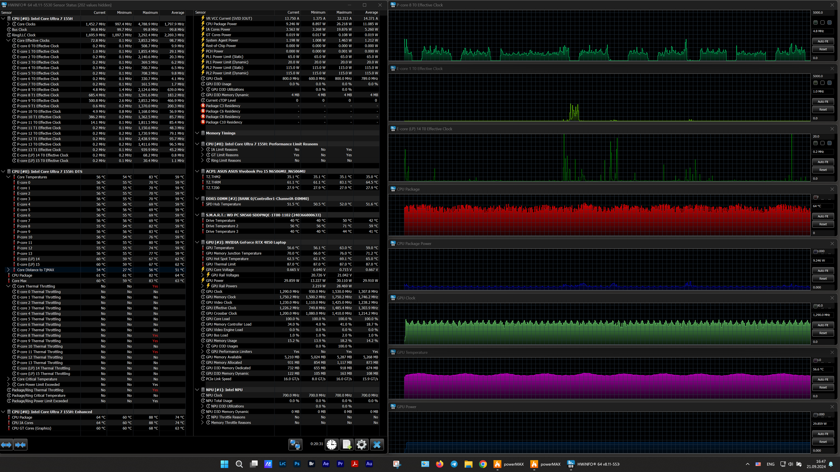Click Reset for the GPU Clock graph
Viewport: 840px width, 472px height.
click(x=823, y=333)
